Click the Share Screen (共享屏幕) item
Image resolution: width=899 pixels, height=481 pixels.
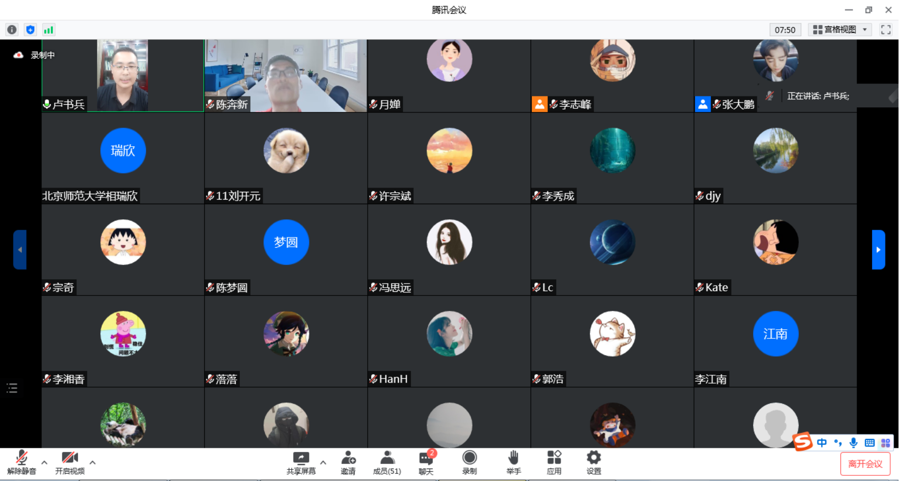(x=301, y=462)
